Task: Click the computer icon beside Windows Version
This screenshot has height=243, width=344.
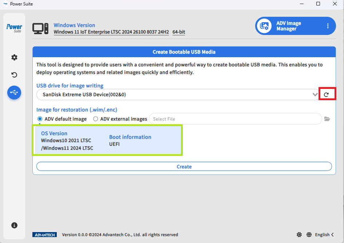Action: tap(40, 28)
